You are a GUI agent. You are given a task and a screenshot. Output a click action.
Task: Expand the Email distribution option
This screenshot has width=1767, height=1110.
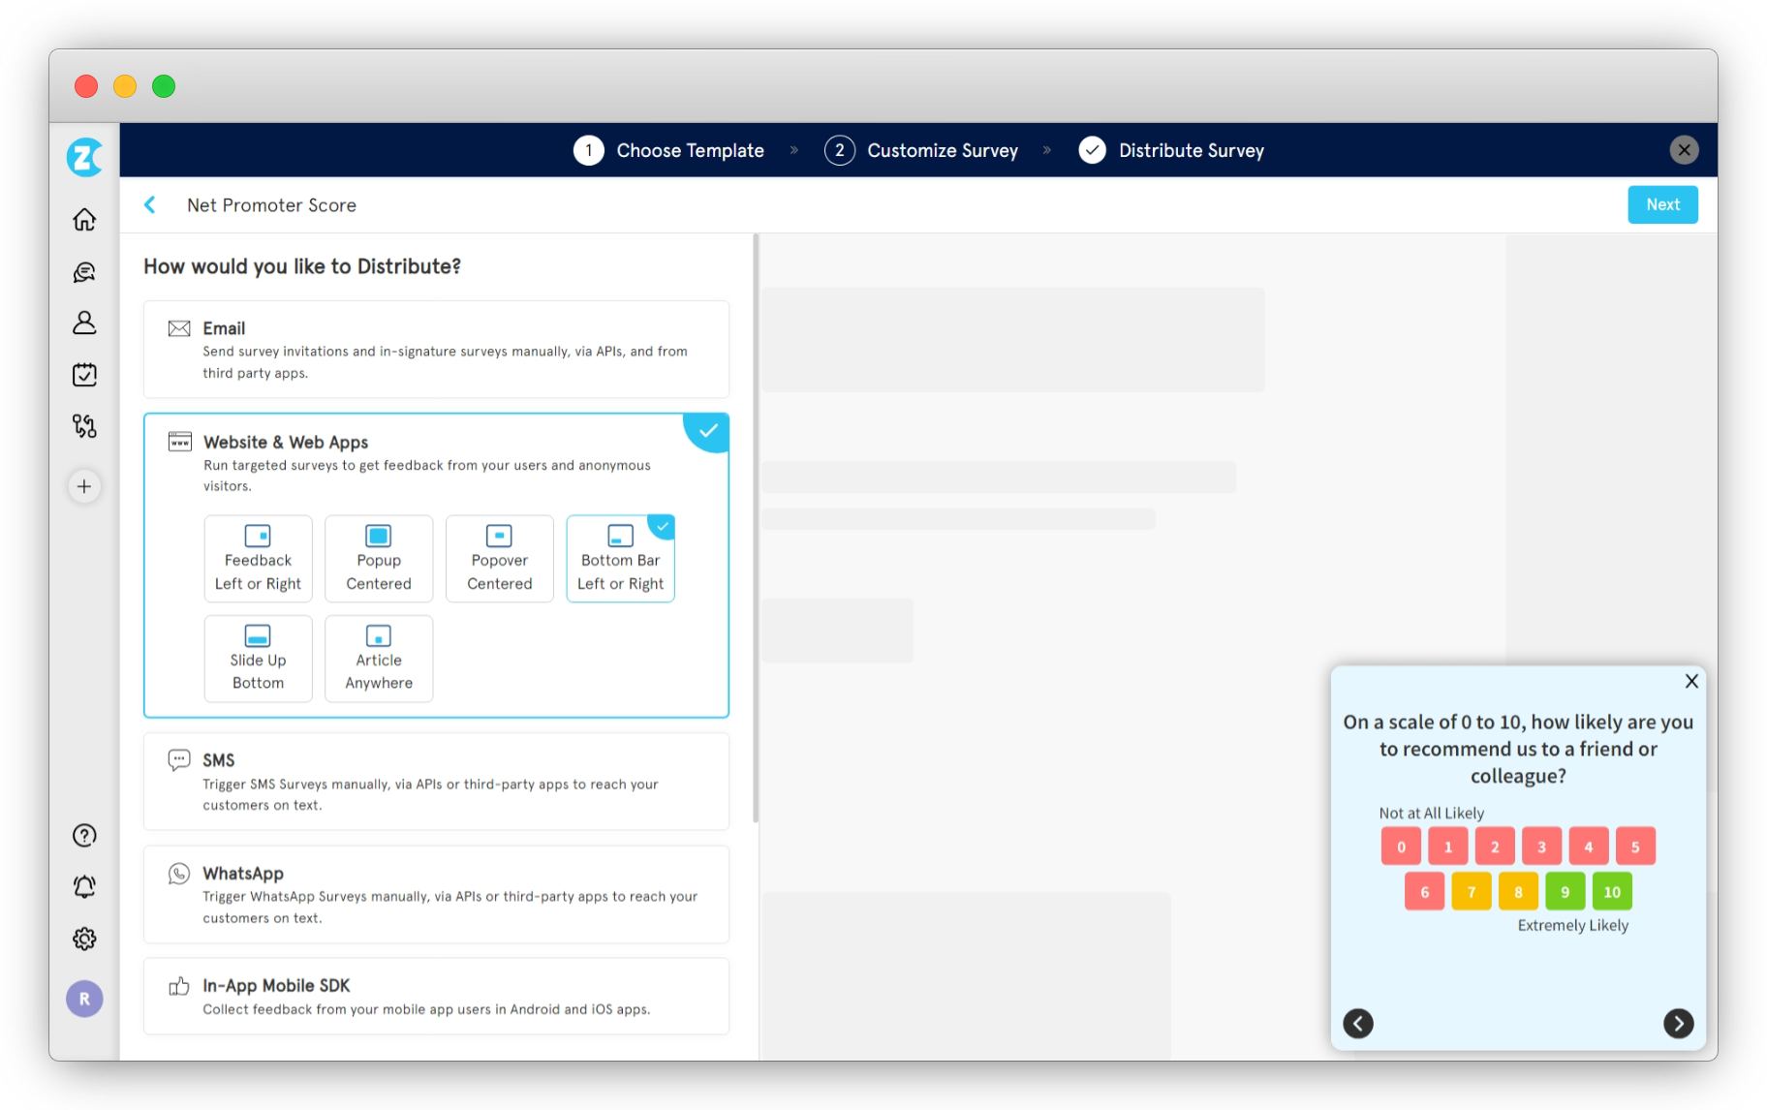coord(436,350)
